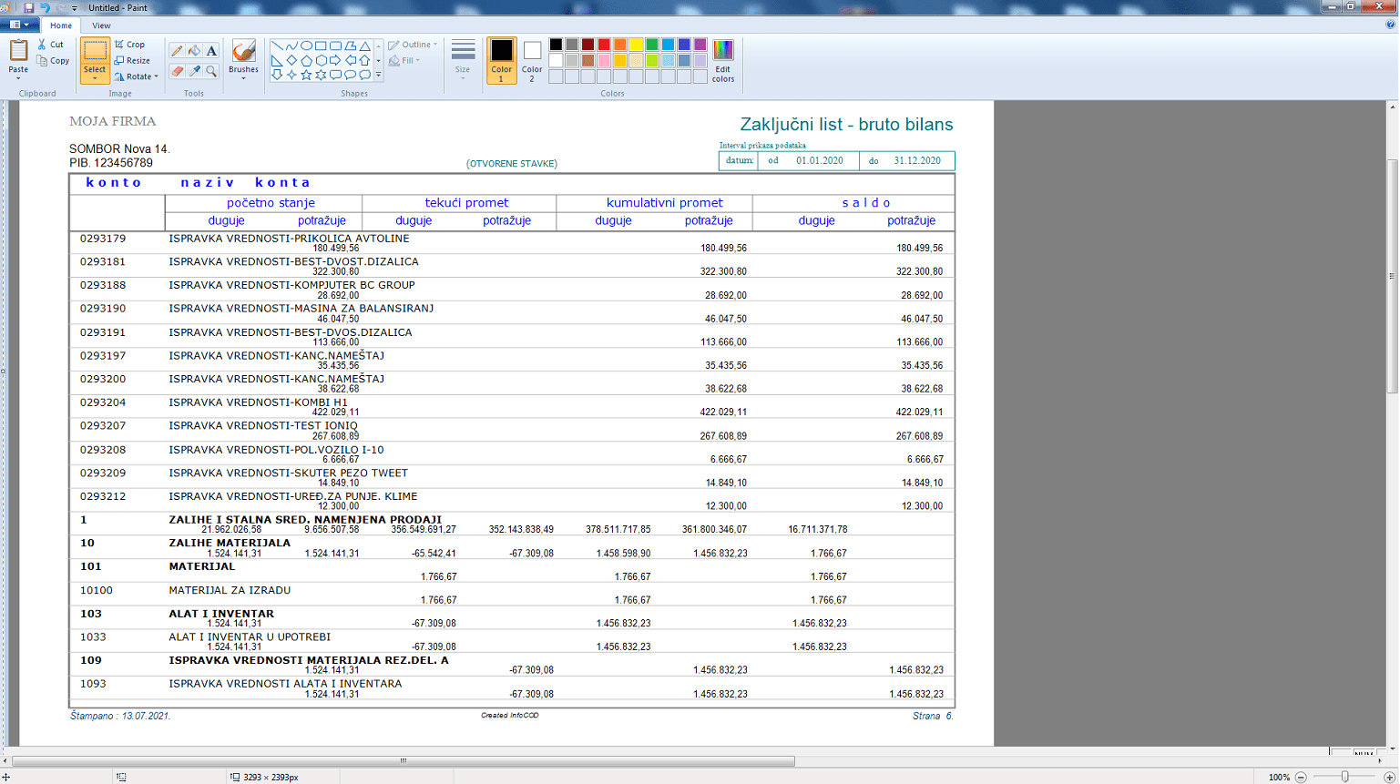Click the zoom in plus button

pos(1389,777)
